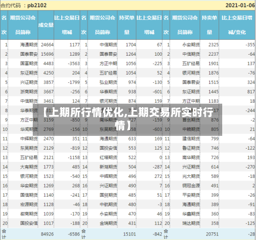Select long position value 1054

131,73
